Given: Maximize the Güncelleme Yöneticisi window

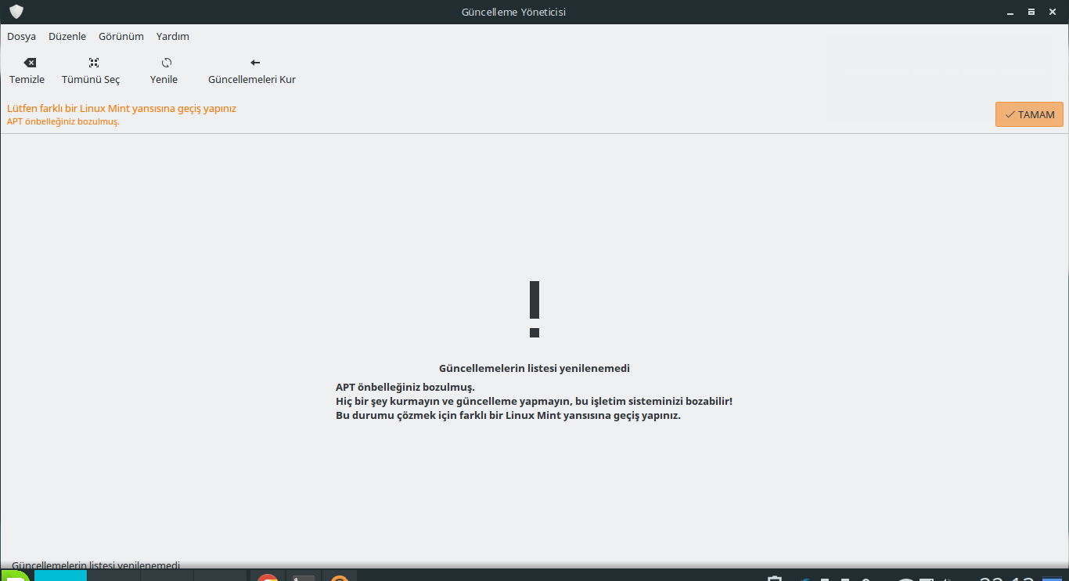Looking at the screenshot, I should pos(1031,12).
